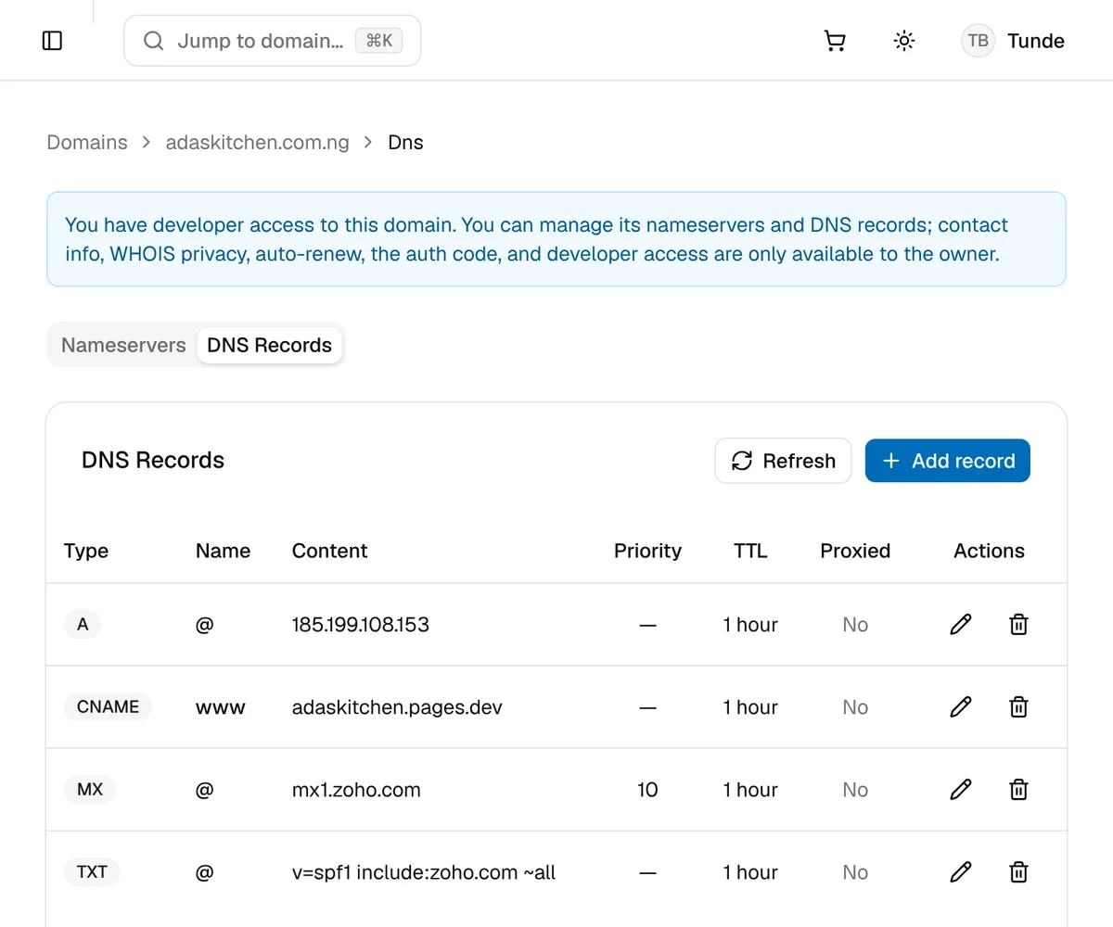This screenshot has width=1113, height=927.
Task: Open the Tunde account menu
Action: [x=1035, y=41]
